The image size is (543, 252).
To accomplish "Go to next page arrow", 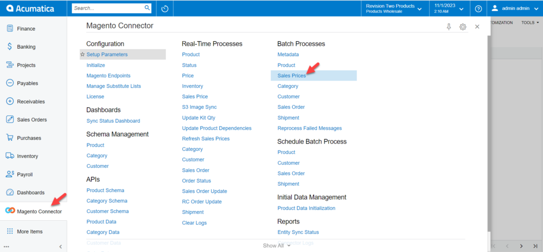I will (521, 246).
